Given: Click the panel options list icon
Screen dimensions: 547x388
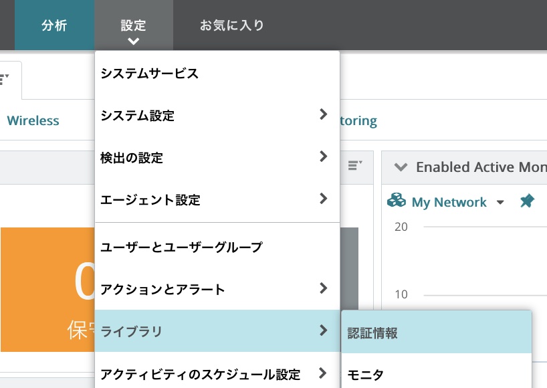Looking at the screenshot, I should pos(355,166).
